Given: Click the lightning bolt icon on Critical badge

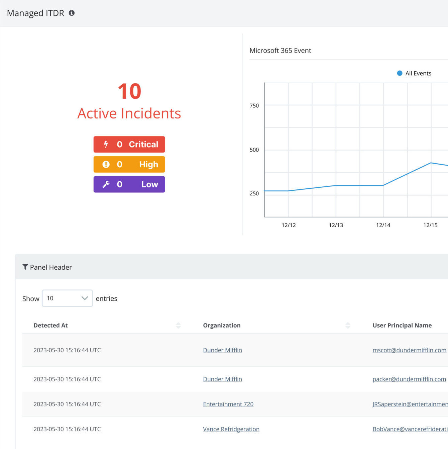Looking at the screenshot, I should 106,144.
